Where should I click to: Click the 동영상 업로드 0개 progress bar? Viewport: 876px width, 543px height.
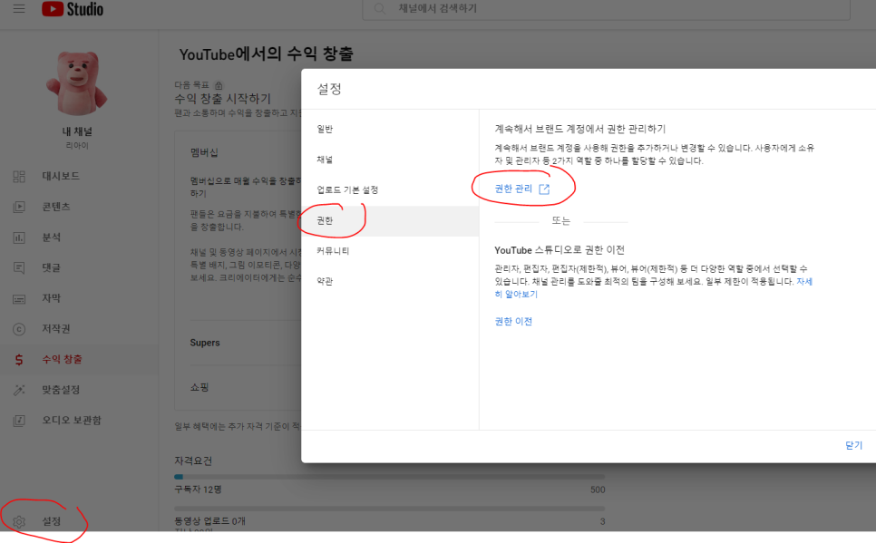tap(389, 509)
